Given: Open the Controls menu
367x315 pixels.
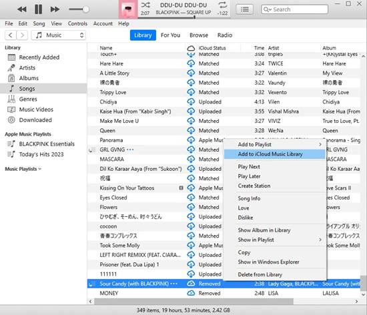Looking at the screenshot, I should point(77,23).
